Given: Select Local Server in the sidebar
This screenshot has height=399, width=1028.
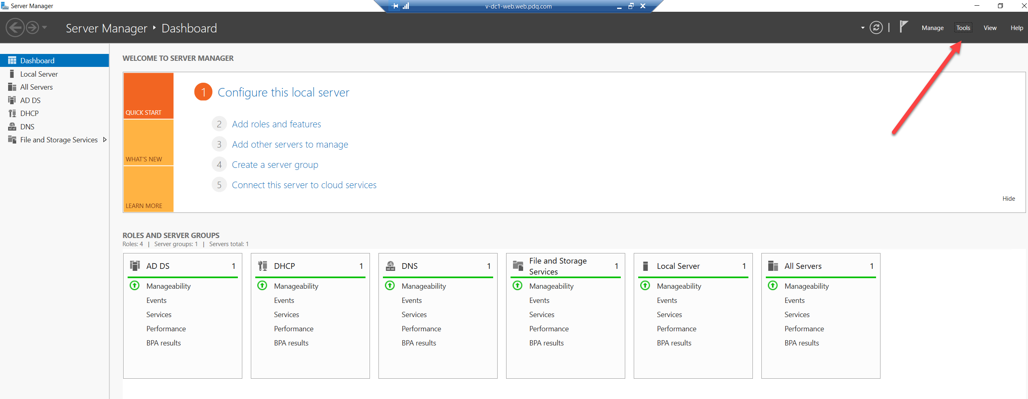Looking at the screenshot, I should 54,74.
